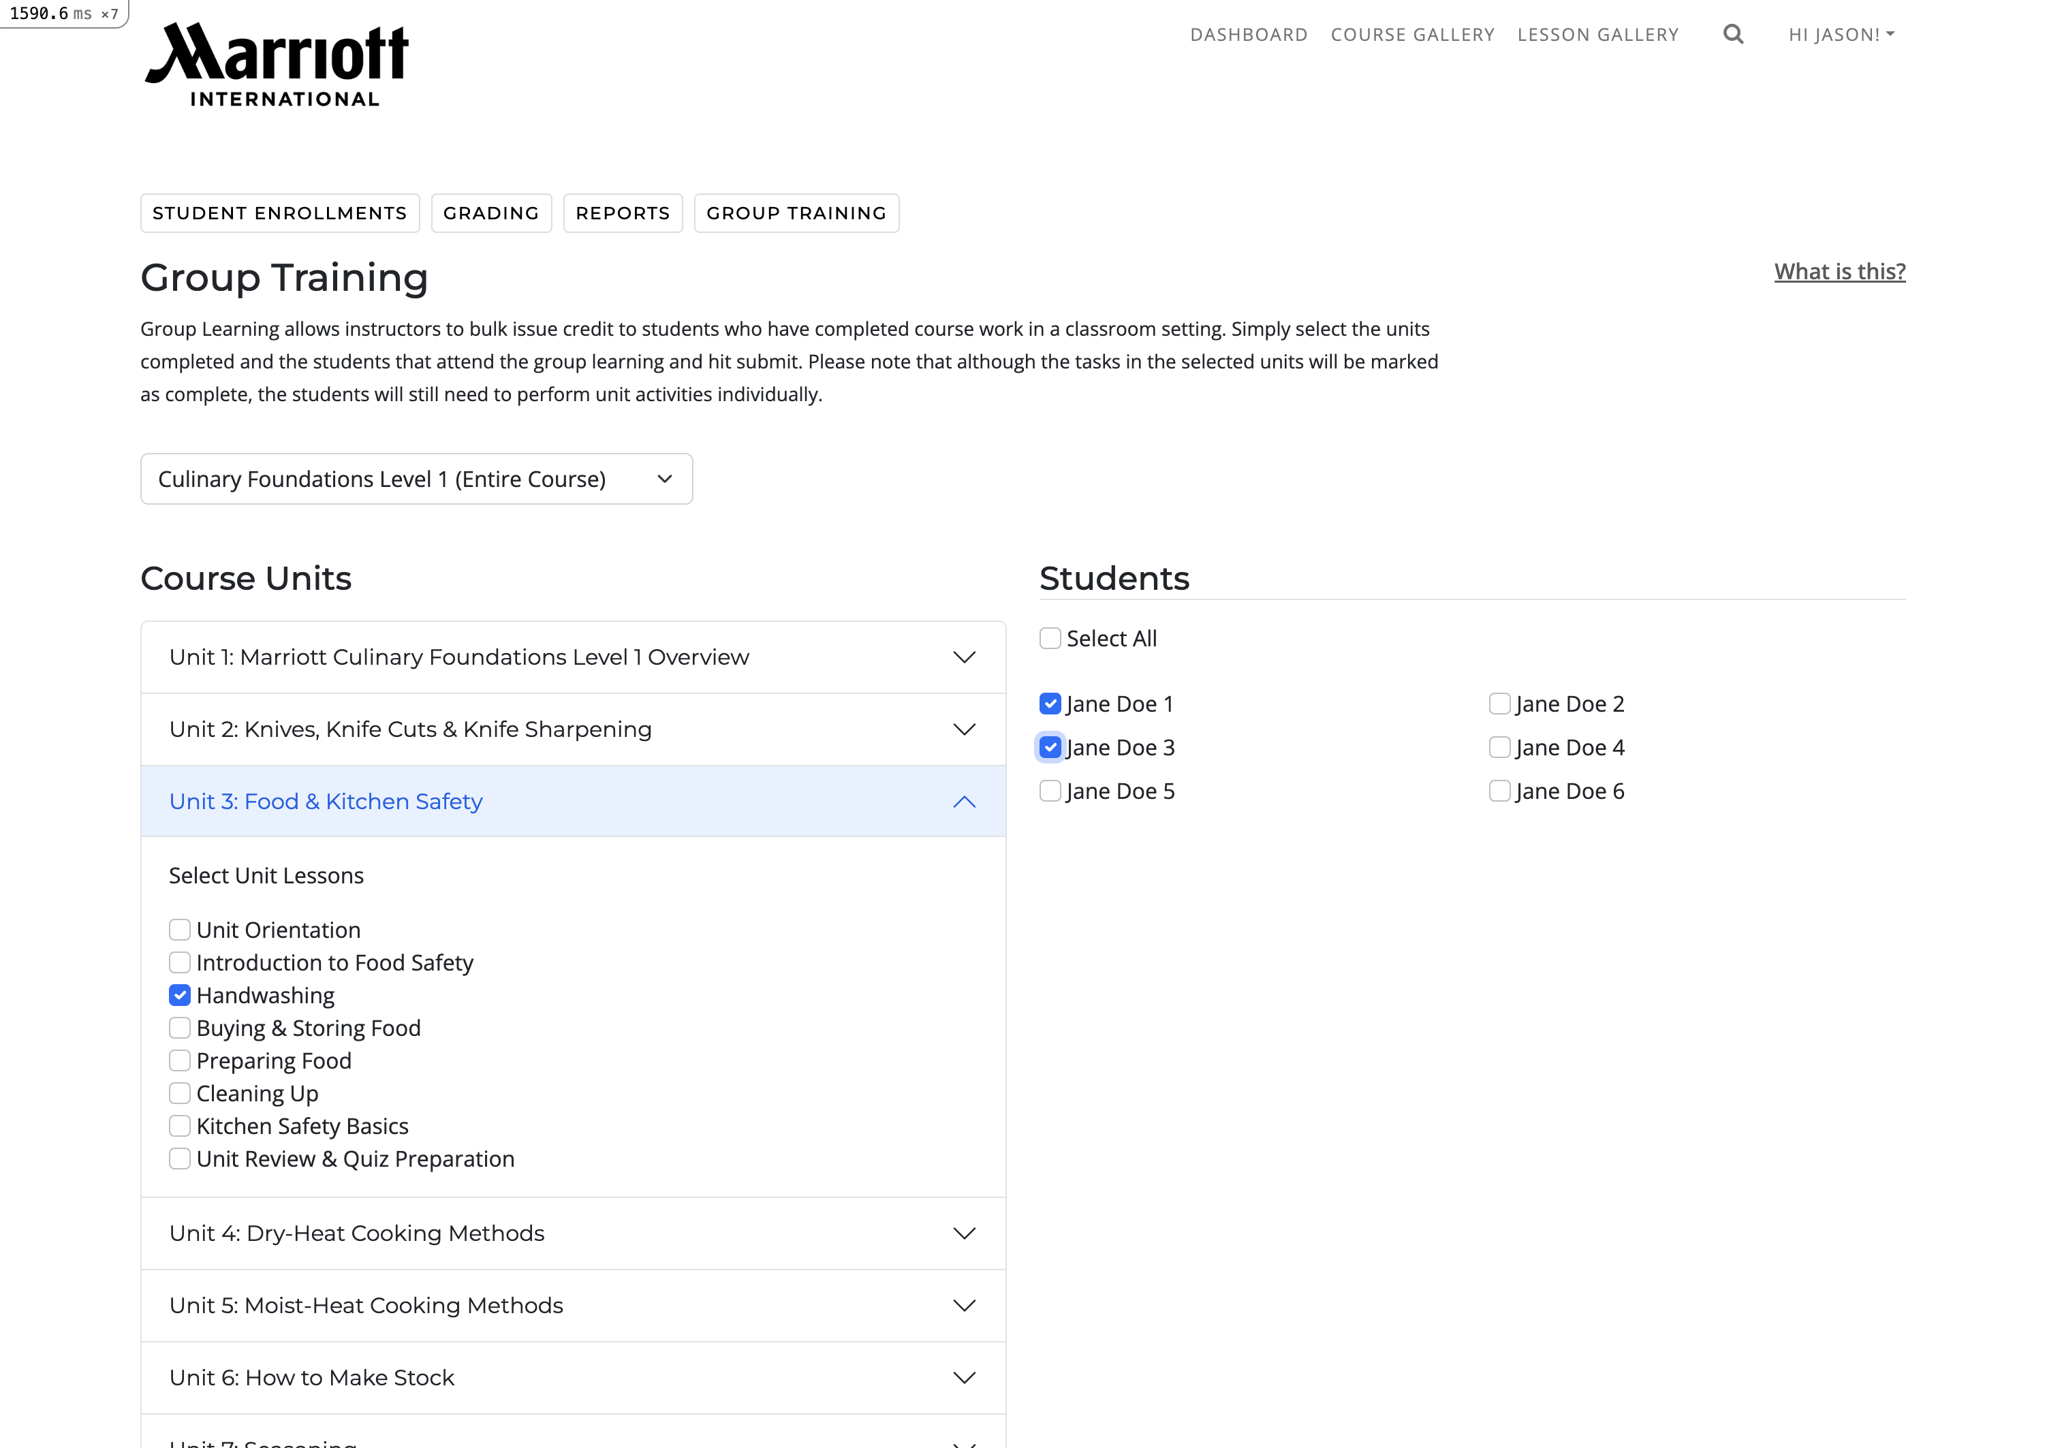This screenshot has width=2045, height=1448.
Task: Open search using the magnifier icon
Action: coord(1733,34)
